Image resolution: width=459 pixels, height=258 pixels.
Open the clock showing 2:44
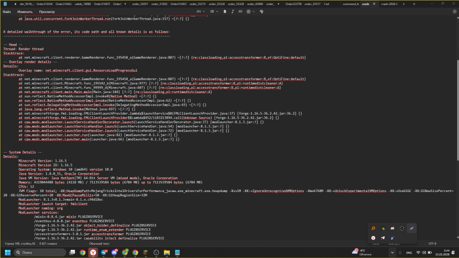click(442, 253)
